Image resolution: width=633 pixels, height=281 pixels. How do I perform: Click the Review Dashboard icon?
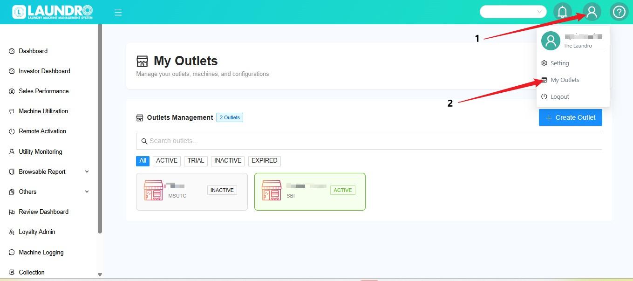pos(12,212)
